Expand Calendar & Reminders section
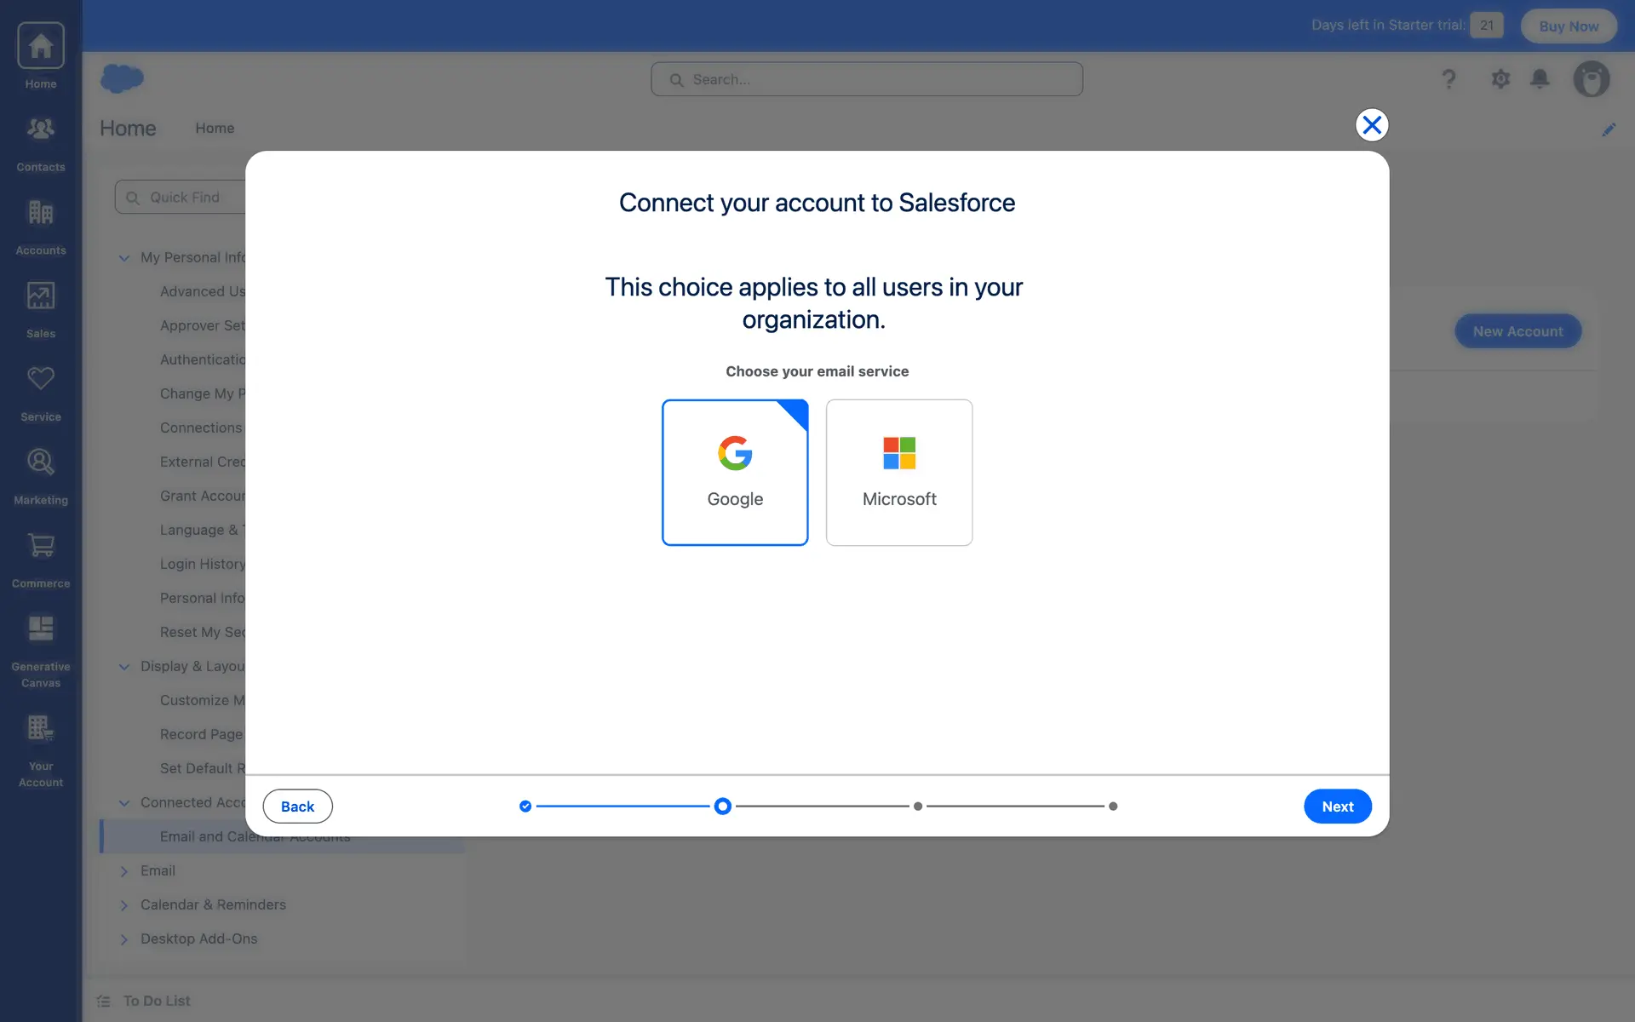 pos(124,904)
